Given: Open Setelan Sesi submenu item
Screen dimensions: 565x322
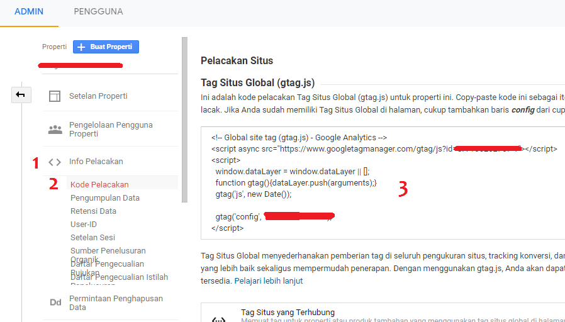Looking at the screenshot, I should [x=92, y=237].
